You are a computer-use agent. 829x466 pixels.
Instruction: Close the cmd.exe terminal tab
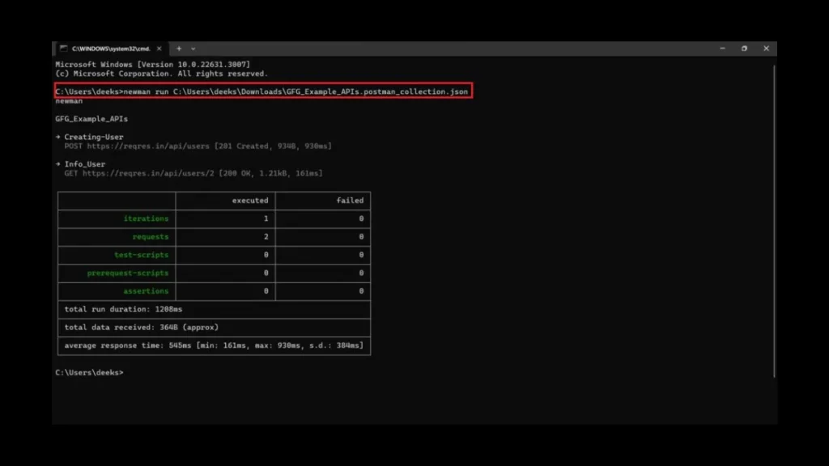pos(160,49)
